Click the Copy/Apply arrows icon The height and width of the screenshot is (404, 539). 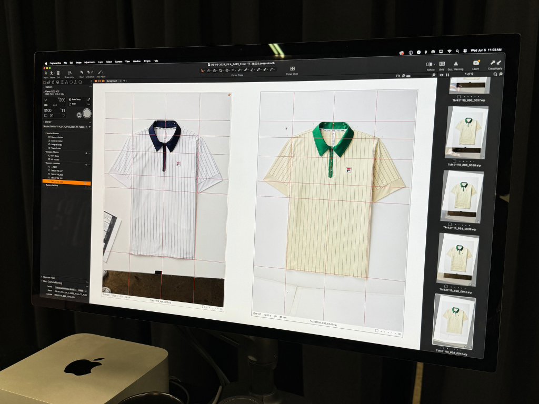tap(496, 63)
